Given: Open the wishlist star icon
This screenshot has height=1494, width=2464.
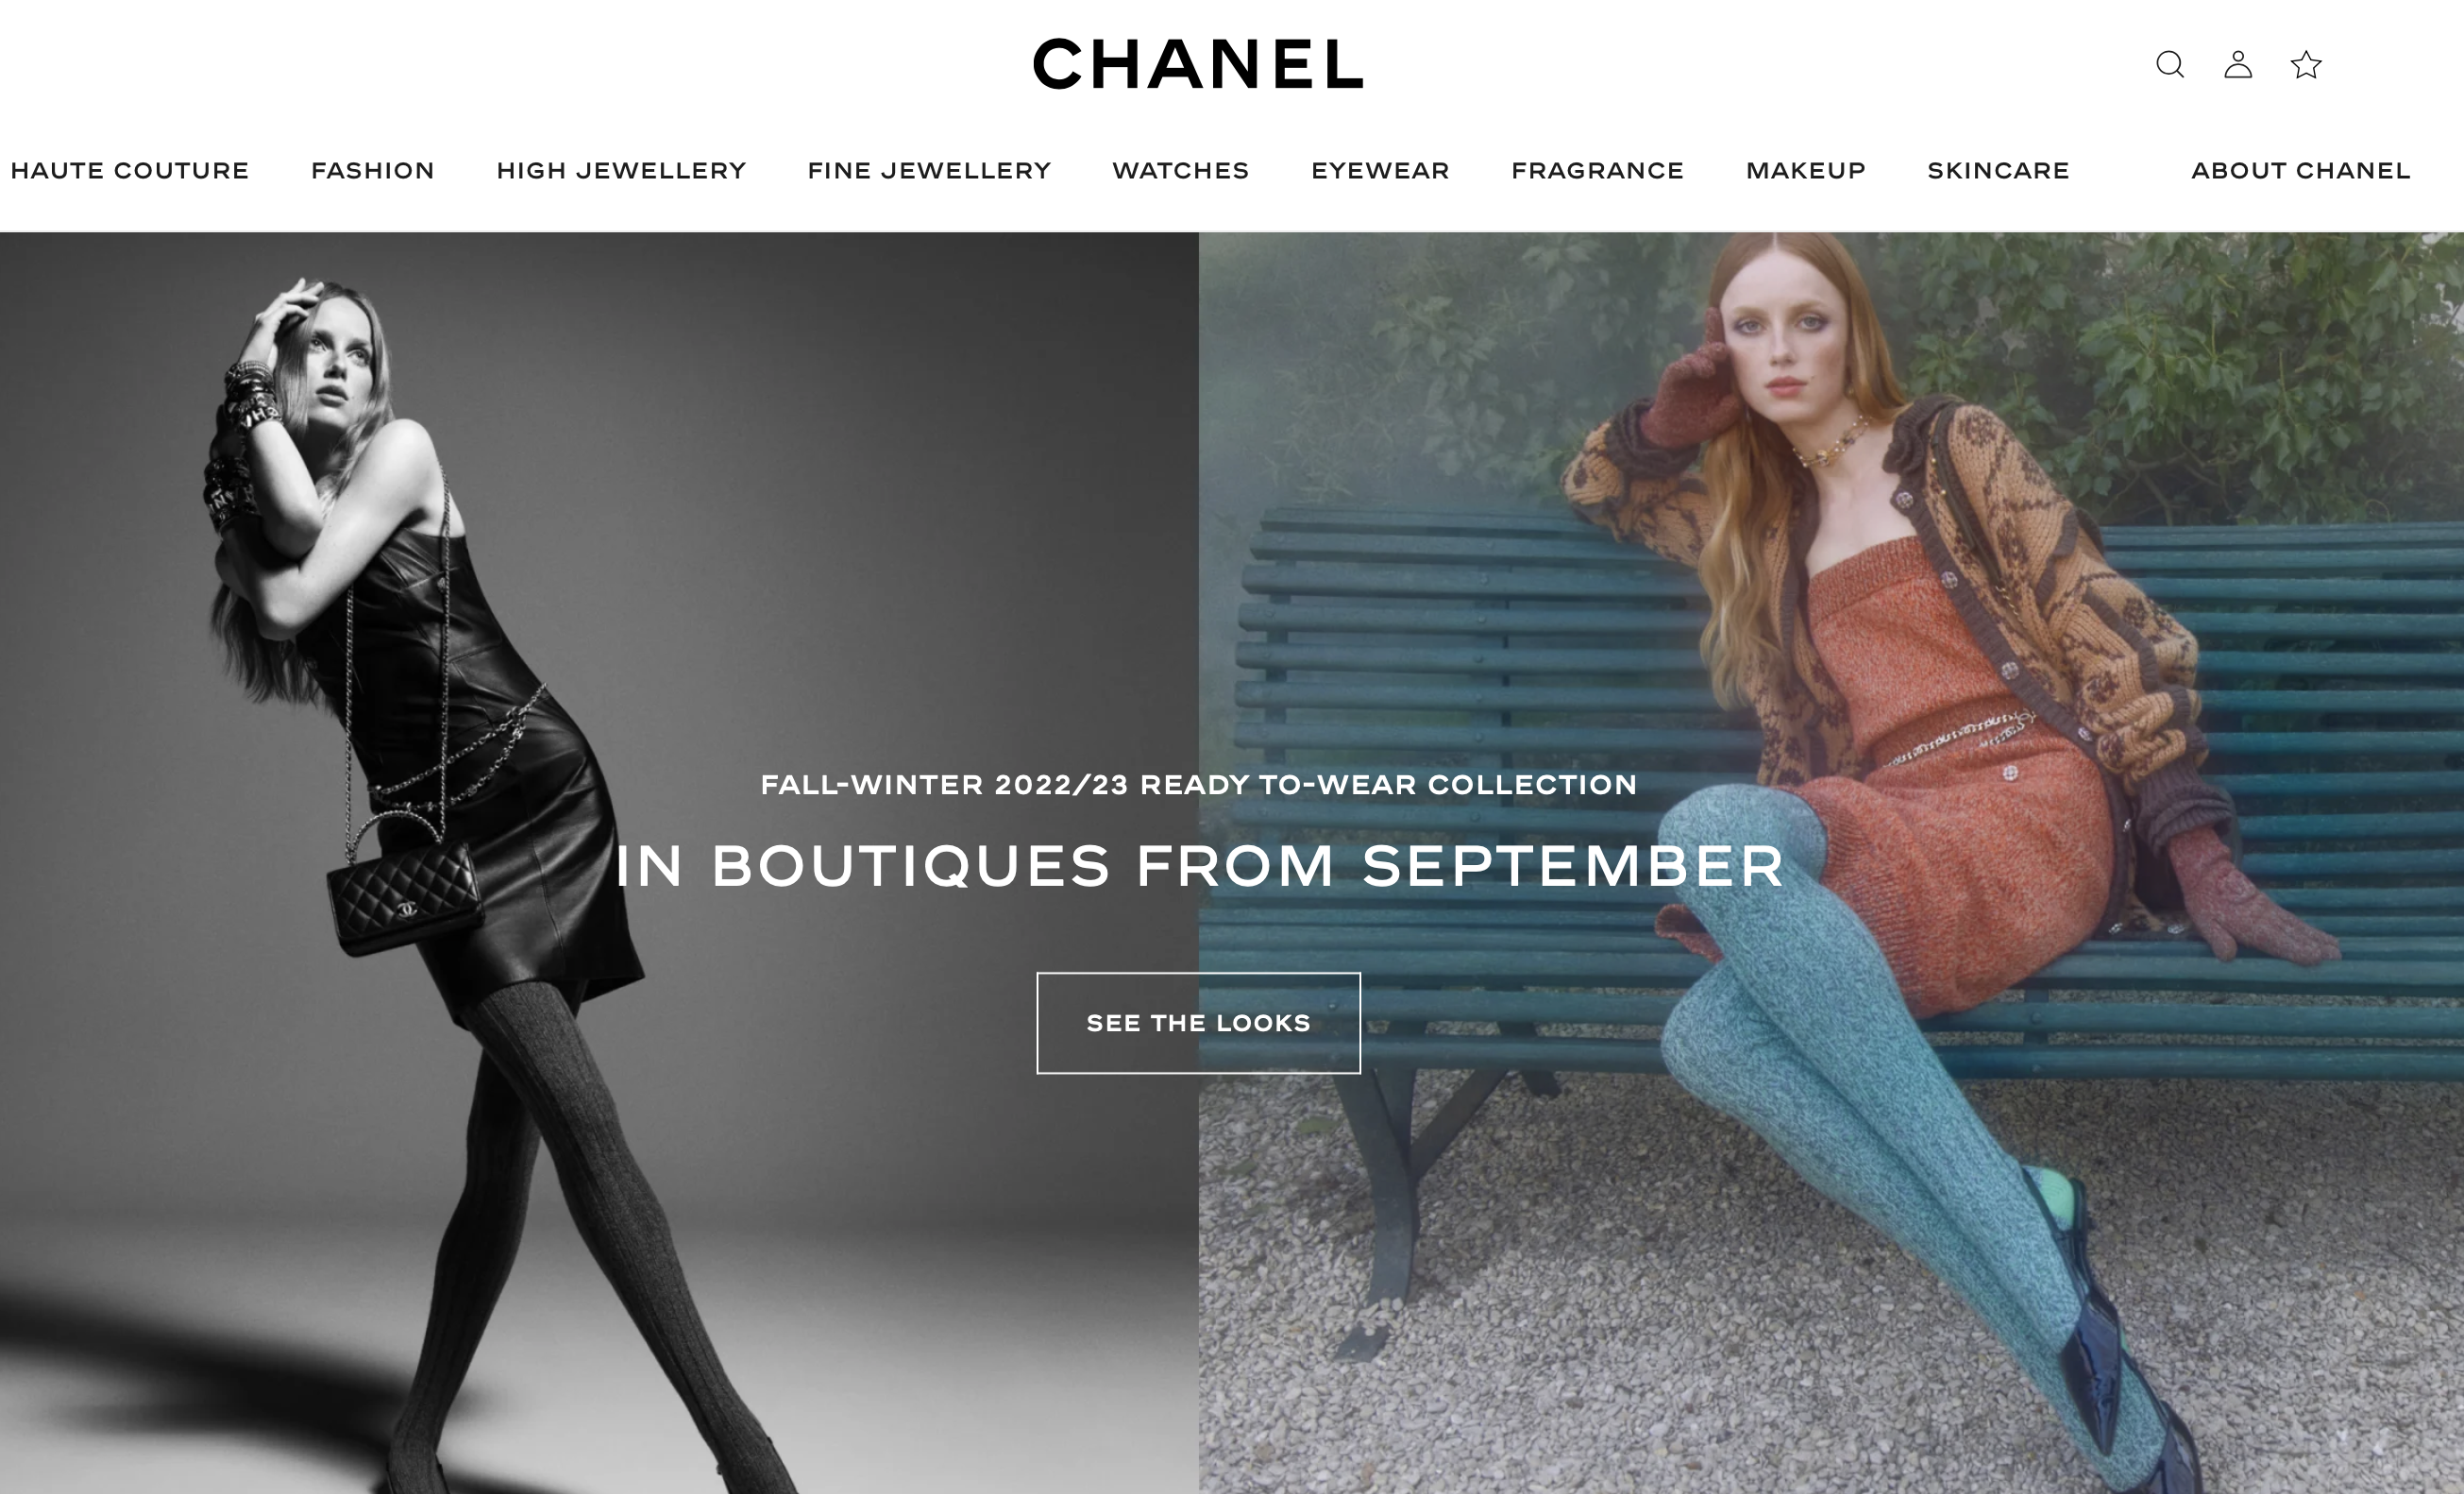Looking at the screenshot, I should [2306, 65].
